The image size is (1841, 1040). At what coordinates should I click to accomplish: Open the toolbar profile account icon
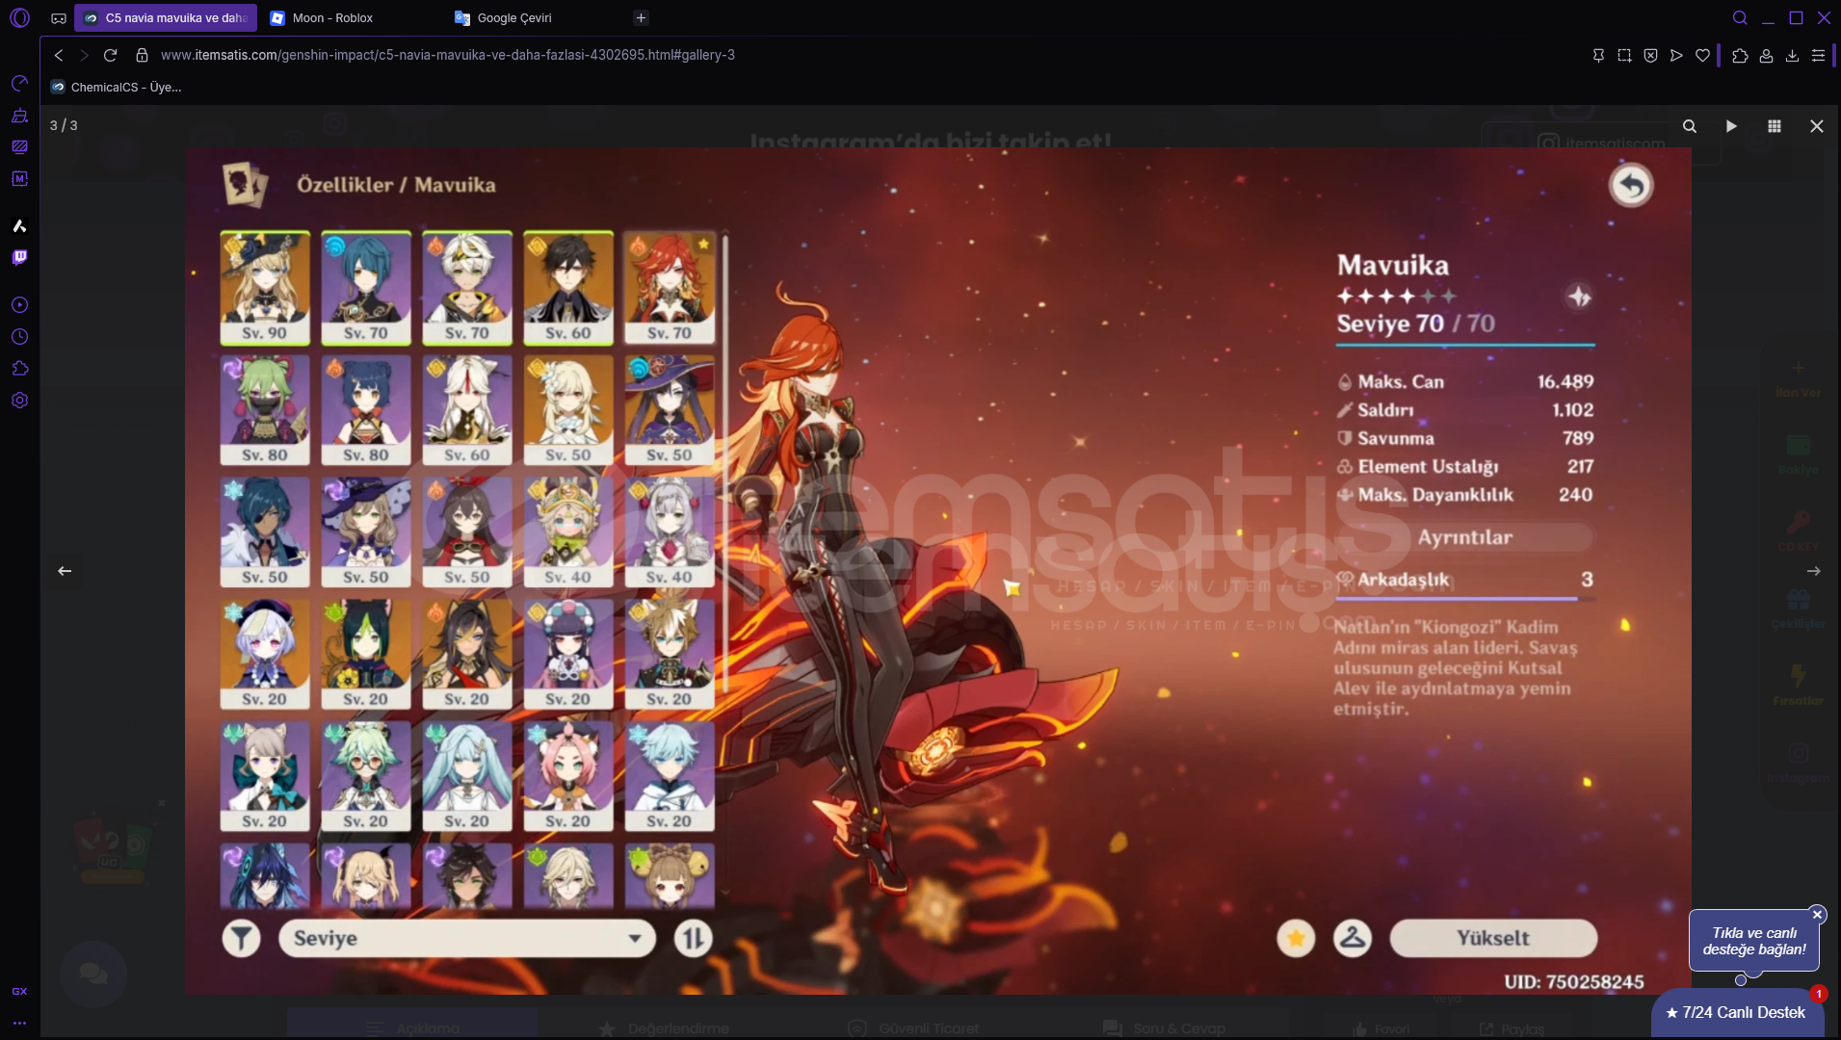(x=1766, y=55)
